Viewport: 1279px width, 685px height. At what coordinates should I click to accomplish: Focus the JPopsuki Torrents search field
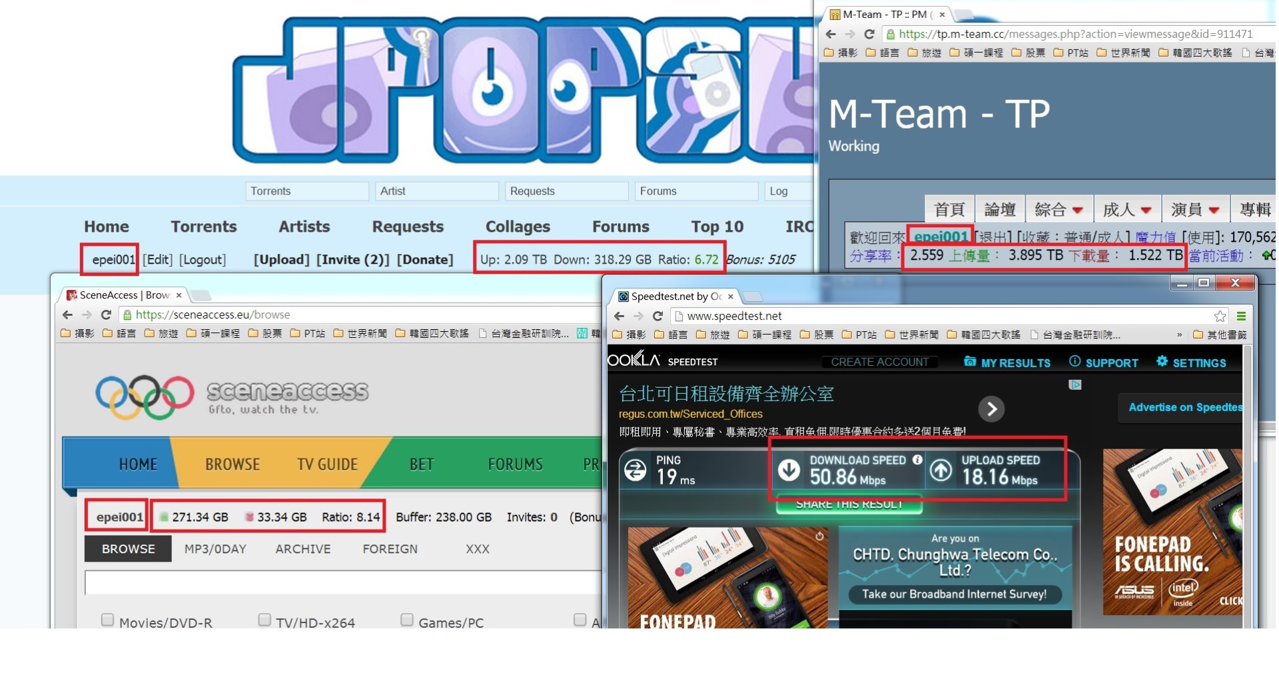(307, 191)
